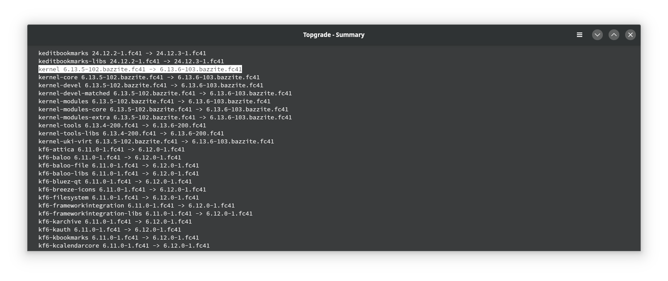Open the hamburger menu in the title bar

point(580,35)
